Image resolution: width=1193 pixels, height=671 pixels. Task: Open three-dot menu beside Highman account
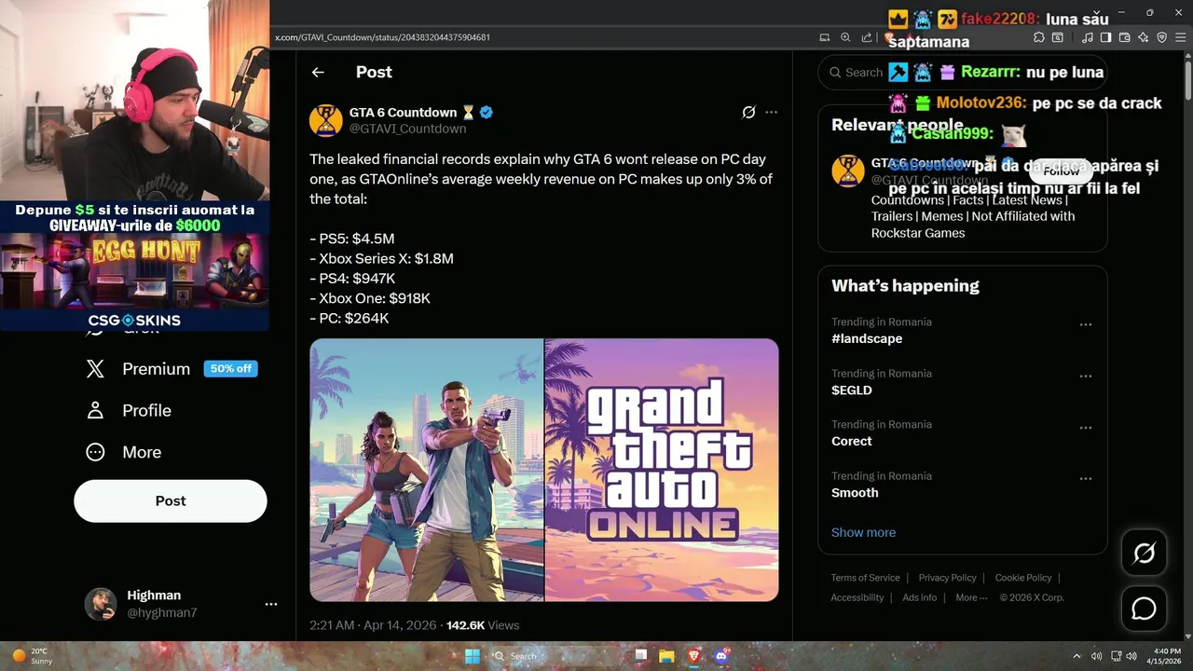271,604
